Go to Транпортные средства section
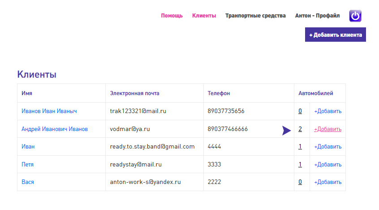The height and width of the screenshot is (210, 379). [255, 16]
